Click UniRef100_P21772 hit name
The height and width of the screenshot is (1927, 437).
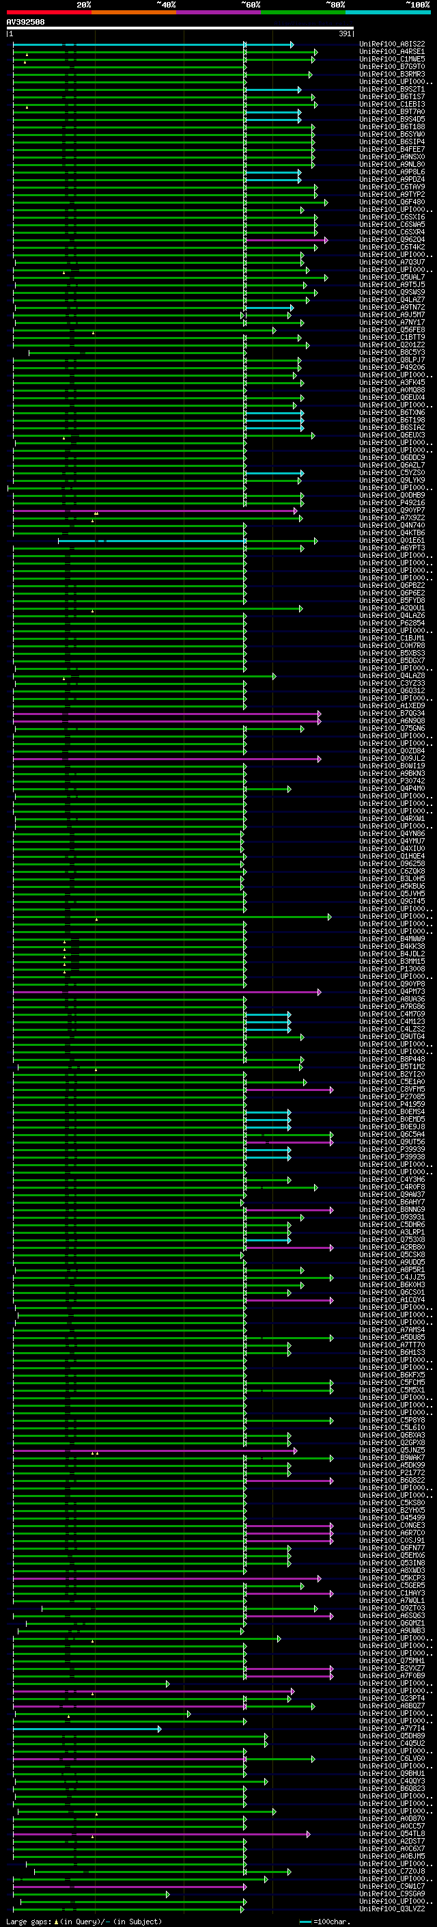point(391,1472)
